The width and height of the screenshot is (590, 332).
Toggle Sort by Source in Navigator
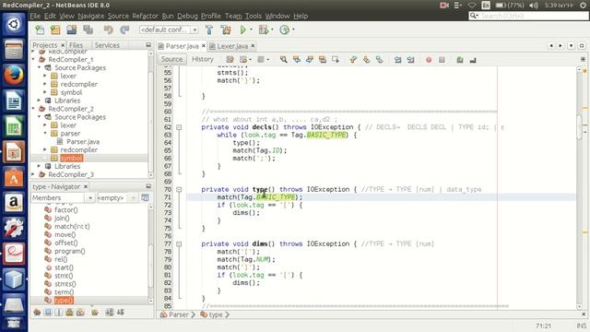coord(121,312)
